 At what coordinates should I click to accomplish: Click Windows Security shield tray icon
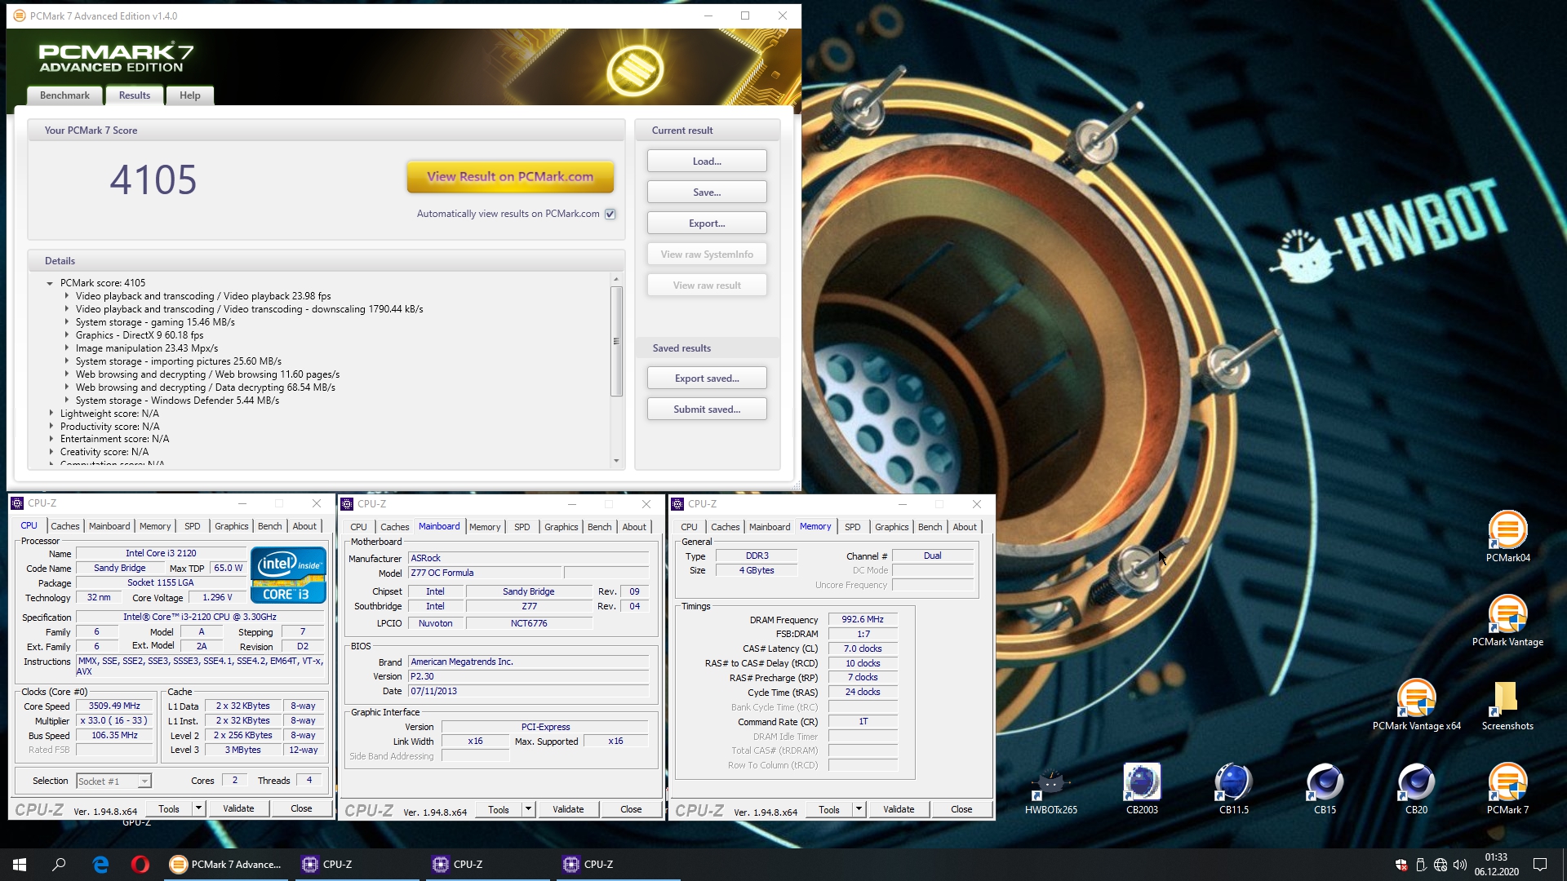[1401, 865]
